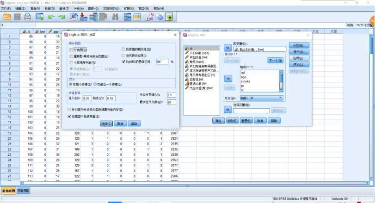
Task: Click the maximum iterations field showing 20
Action: [171, 102]
